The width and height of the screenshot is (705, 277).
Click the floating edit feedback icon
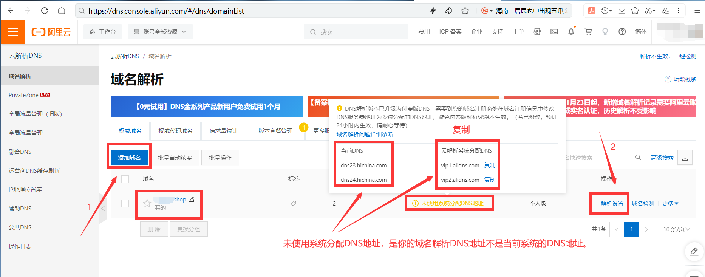[694, 252]
